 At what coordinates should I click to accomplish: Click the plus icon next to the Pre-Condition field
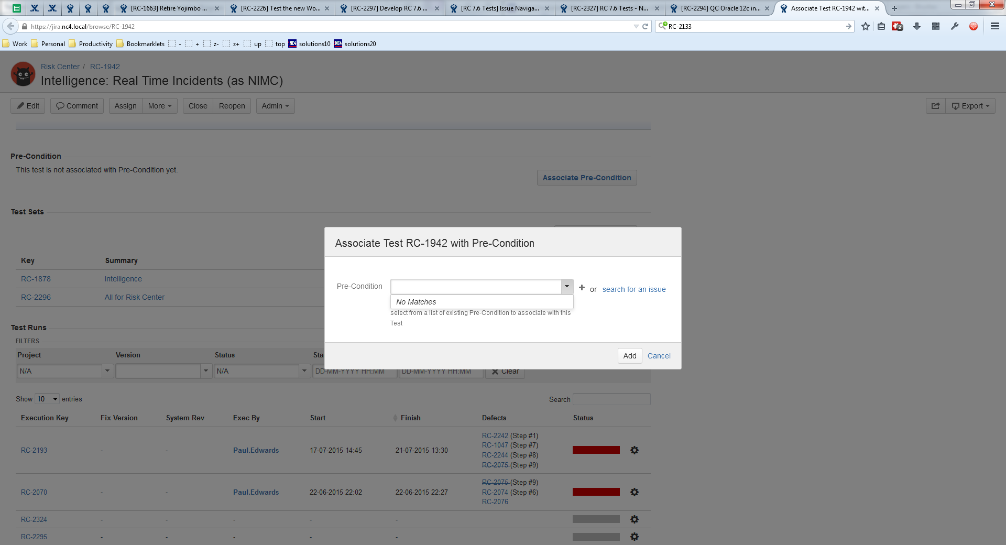[582, 287]
